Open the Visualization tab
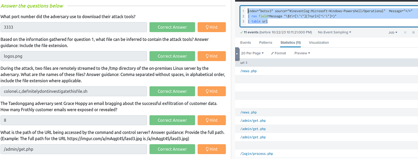Screen dimensions: 418x159 (x=319, y=42)
